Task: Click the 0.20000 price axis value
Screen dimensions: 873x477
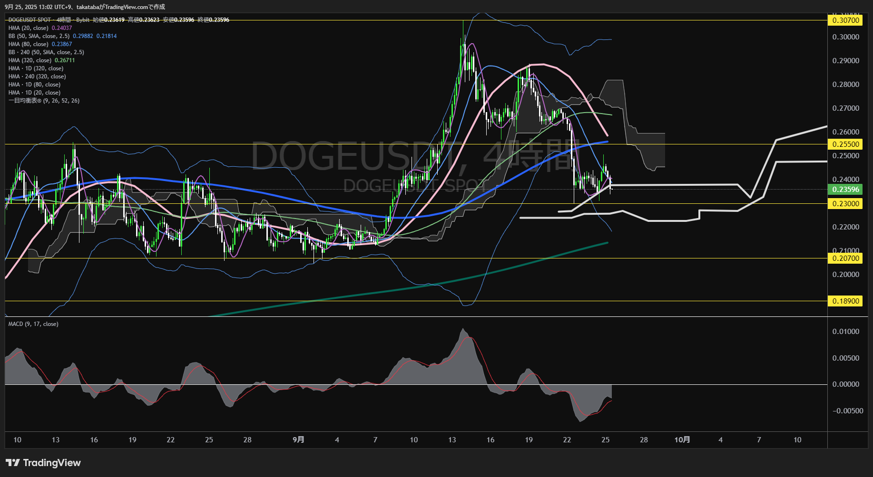Action: (845, 275)
